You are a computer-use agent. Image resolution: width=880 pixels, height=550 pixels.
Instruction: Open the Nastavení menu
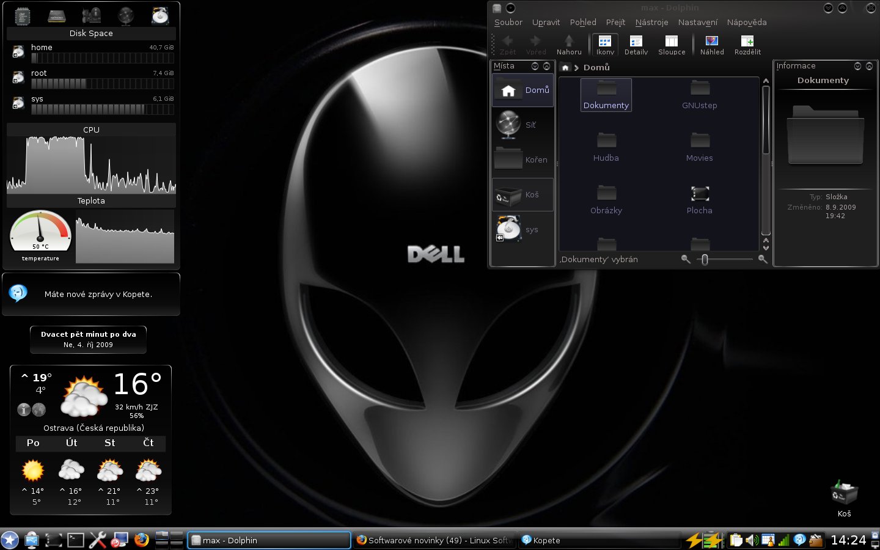[x=698, y=22]
